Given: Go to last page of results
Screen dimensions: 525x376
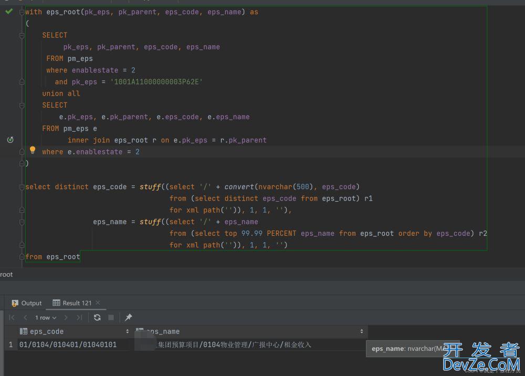Looking at the screenshot, I should tap(79, 317).
